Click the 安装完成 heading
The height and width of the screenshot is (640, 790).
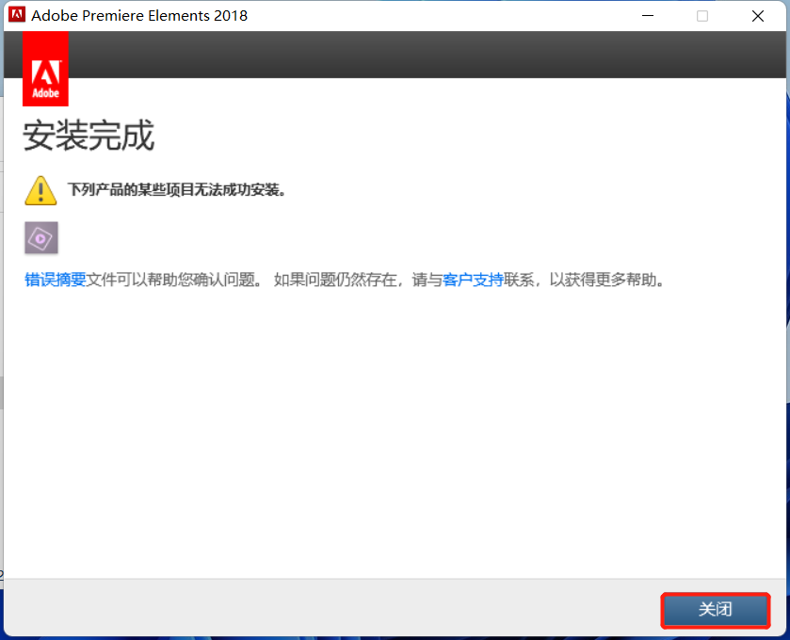(x=89, y=136)
